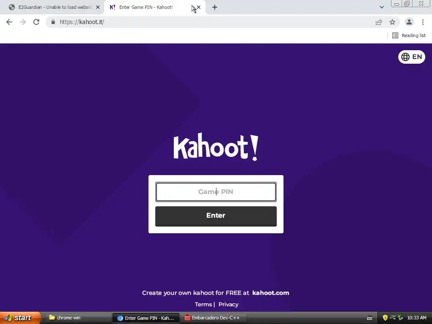Screen dimensions: 432x324
Task: Reload the Kahoot page
Action: tap(36, 22)
